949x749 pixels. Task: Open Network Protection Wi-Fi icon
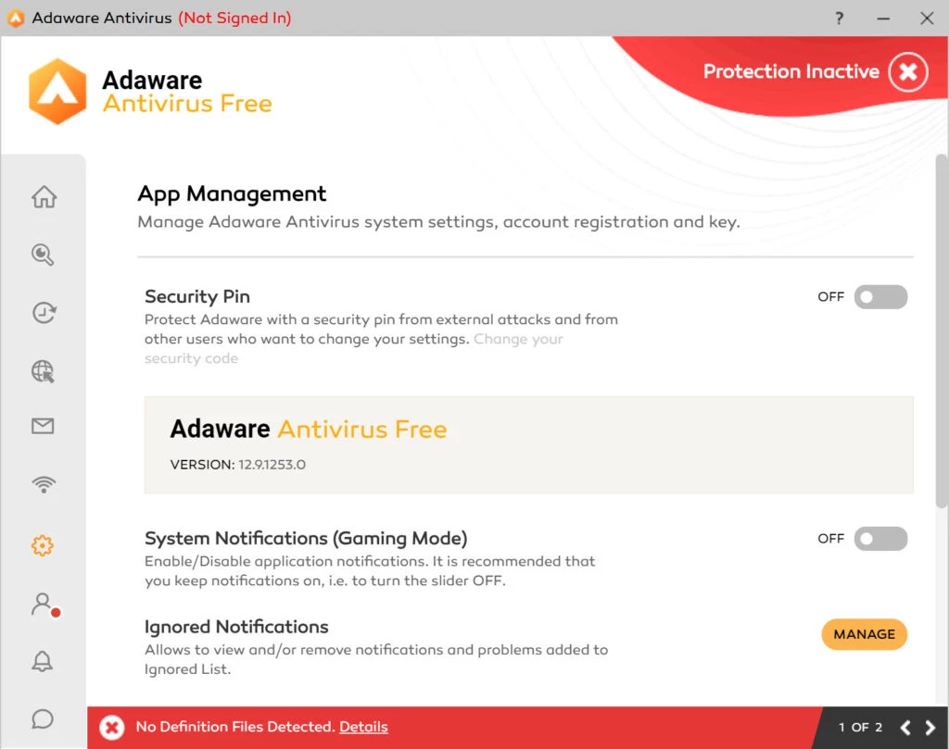pyautogui.click(x=44, y=485)
